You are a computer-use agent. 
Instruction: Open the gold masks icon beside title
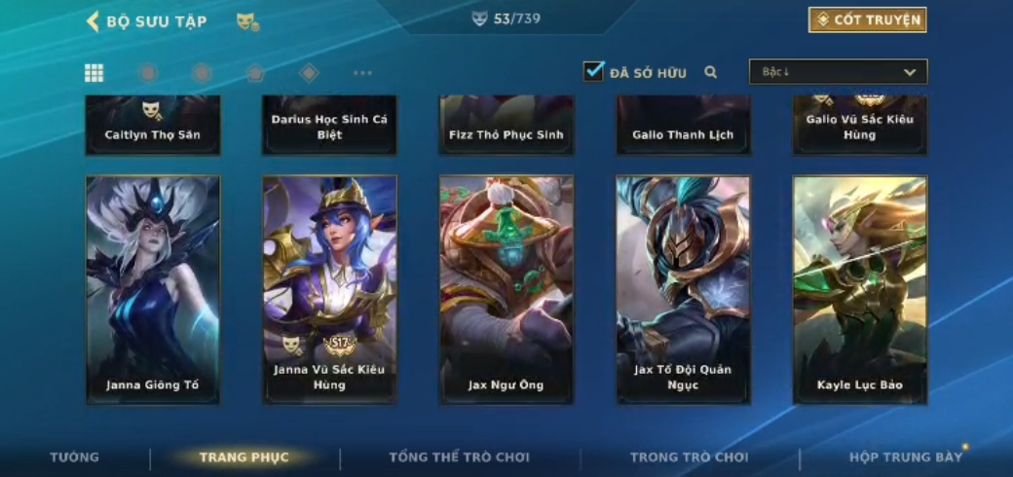point(247,22)
